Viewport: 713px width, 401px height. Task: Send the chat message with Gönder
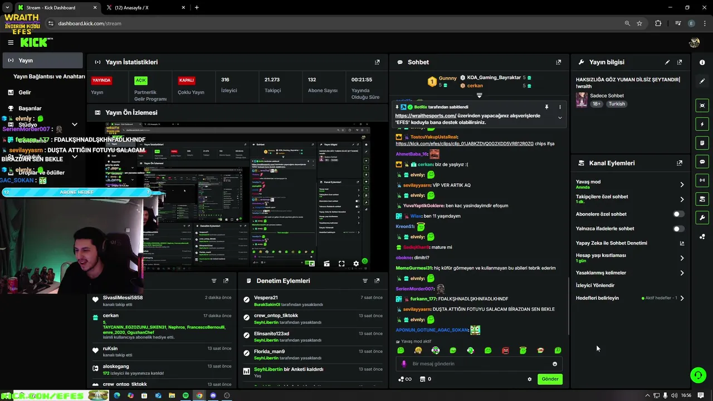click(550, 379)
